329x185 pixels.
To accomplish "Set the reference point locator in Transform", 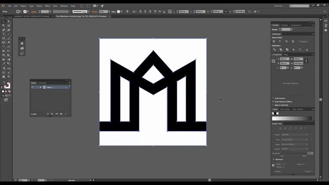I will point(273,61).
